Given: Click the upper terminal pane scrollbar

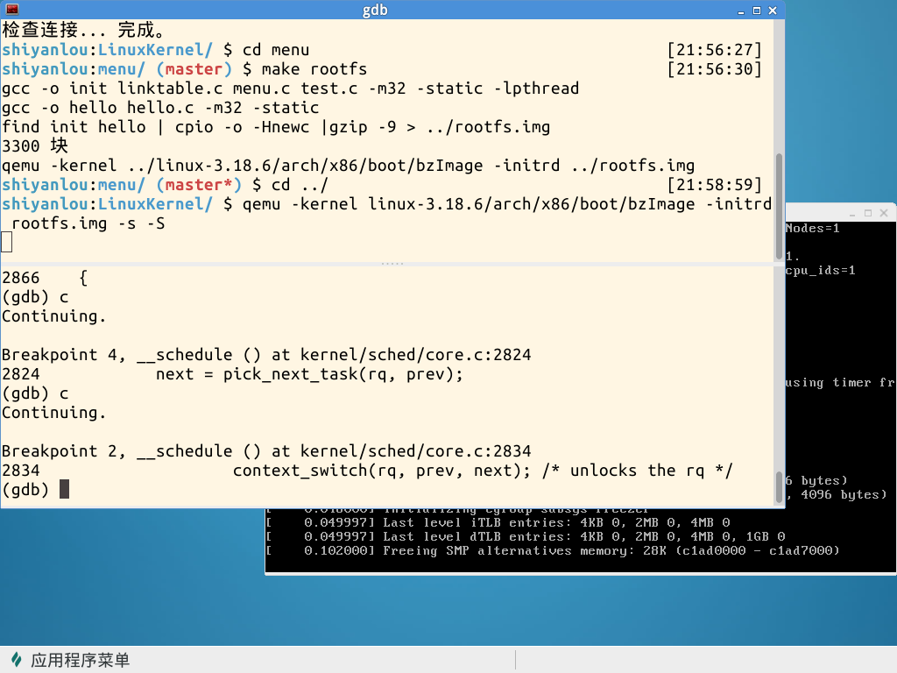Looking at the screenshot, I should pyautogui.click(x=779, y=206).
